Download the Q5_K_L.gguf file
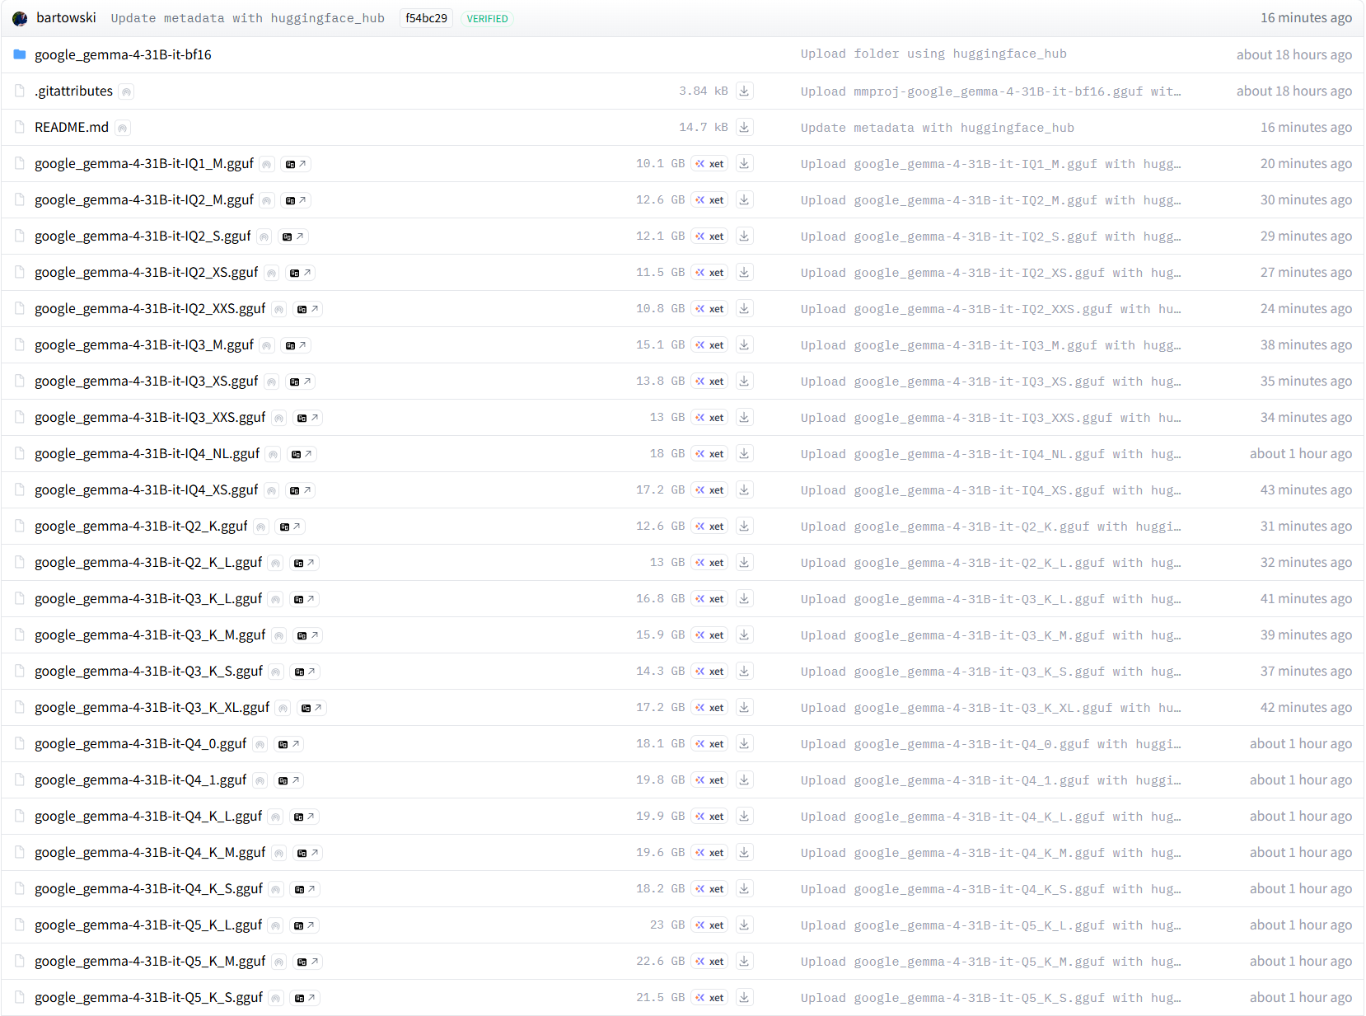Viewport: 1366px width, 1016px height. 744,925
